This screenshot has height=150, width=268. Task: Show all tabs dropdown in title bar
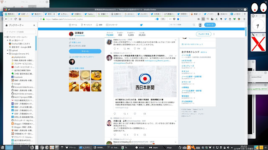[x=238, y=10]
